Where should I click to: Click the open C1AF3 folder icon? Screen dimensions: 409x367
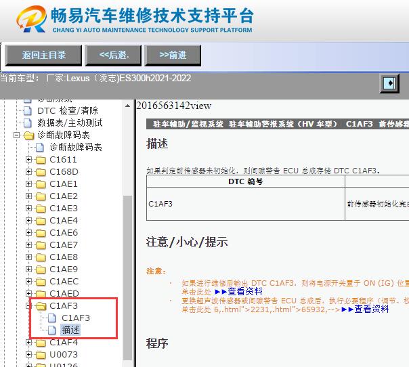click(x=41, y=306)
